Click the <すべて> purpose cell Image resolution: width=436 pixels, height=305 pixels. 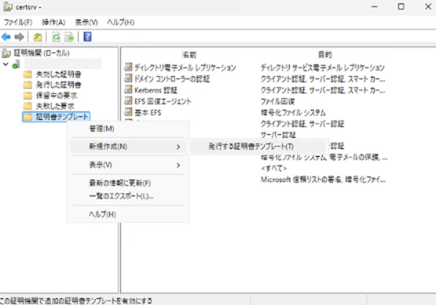point(273,168)
